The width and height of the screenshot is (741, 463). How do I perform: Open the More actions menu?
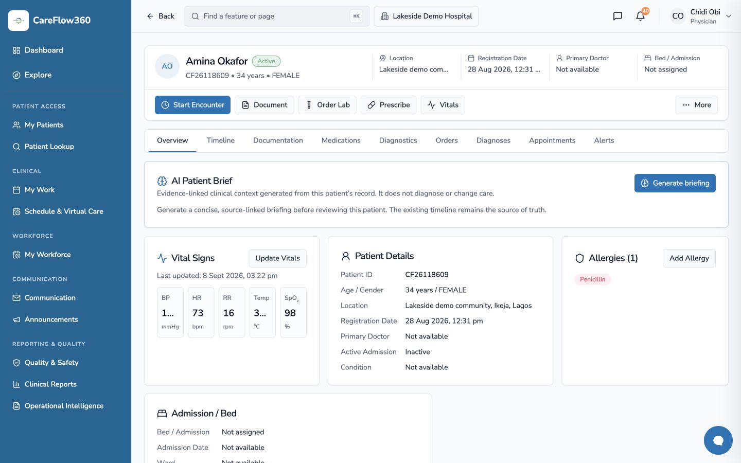pos(696,105)
